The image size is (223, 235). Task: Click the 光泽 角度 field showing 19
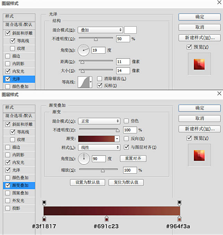point(98,50)
